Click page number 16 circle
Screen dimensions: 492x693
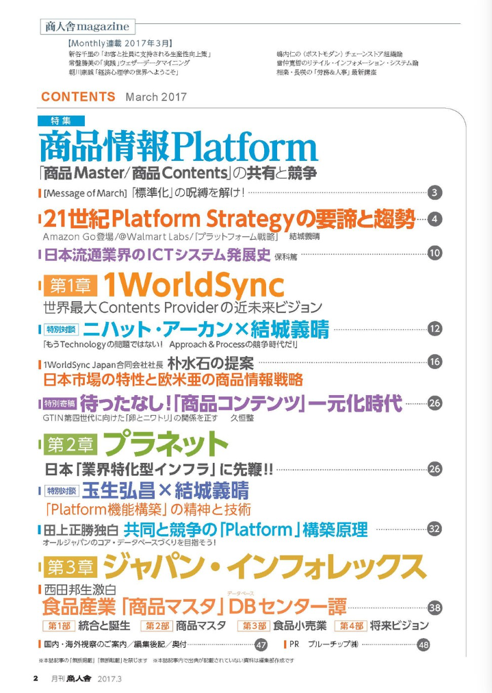435,362
